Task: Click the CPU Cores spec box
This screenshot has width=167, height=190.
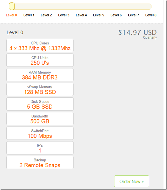Action: pos(40,46)
